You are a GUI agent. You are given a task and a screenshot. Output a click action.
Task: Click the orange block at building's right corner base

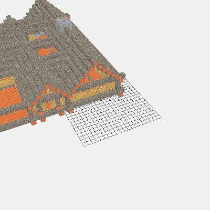[121, 94]
